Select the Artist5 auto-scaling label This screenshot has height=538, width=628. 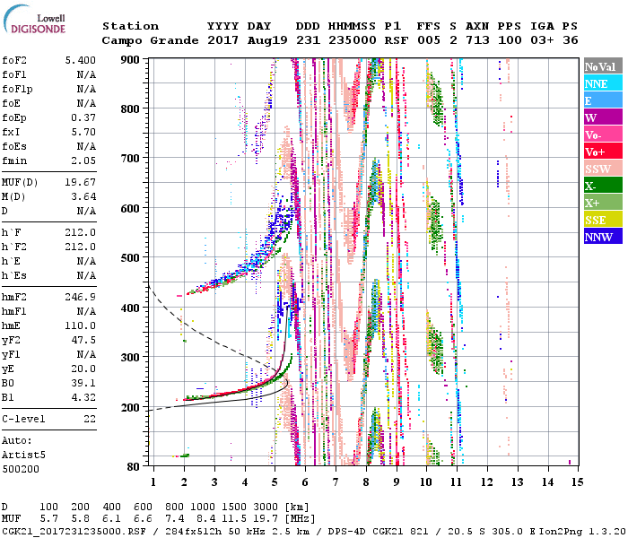pyautogui.click(x=23, y=456)
